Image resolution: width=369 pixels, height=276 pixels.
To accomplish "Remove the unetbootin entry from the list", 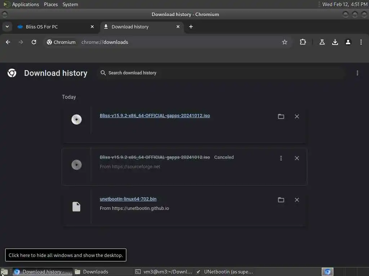I will [297, 200].
